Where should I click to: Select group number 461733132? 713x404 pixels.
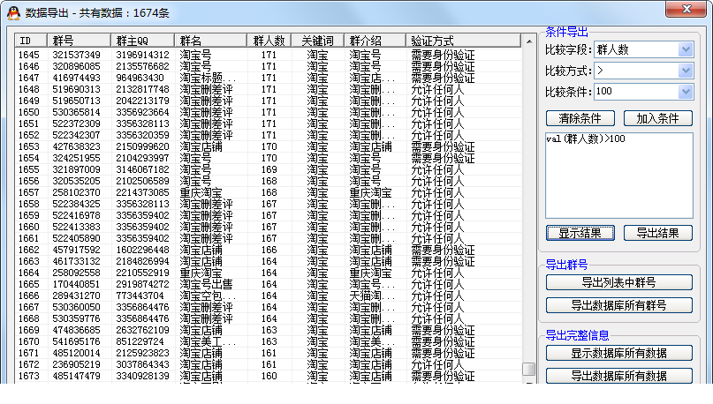point(76,261)
